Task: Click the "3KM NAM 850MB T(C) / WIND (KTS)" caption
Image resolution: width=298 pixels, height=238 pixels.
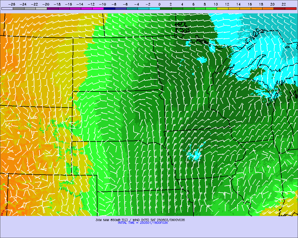Action: tap(123, 220)
